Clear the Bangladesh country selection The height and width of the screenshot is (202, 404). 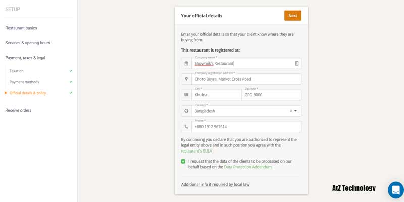tap(291, 111)
